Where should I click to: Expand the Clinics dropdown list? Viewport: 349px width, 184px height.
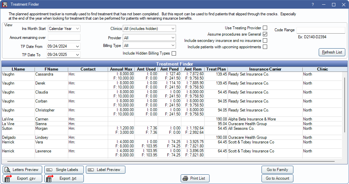tap(149, 29)
